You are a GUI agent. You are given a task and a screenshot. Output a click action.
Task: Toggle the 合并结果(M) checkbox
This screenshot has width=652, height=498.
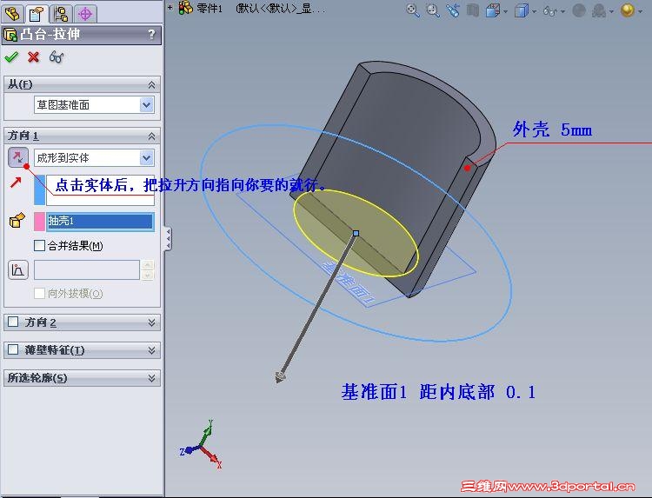[x=39, y=245]
